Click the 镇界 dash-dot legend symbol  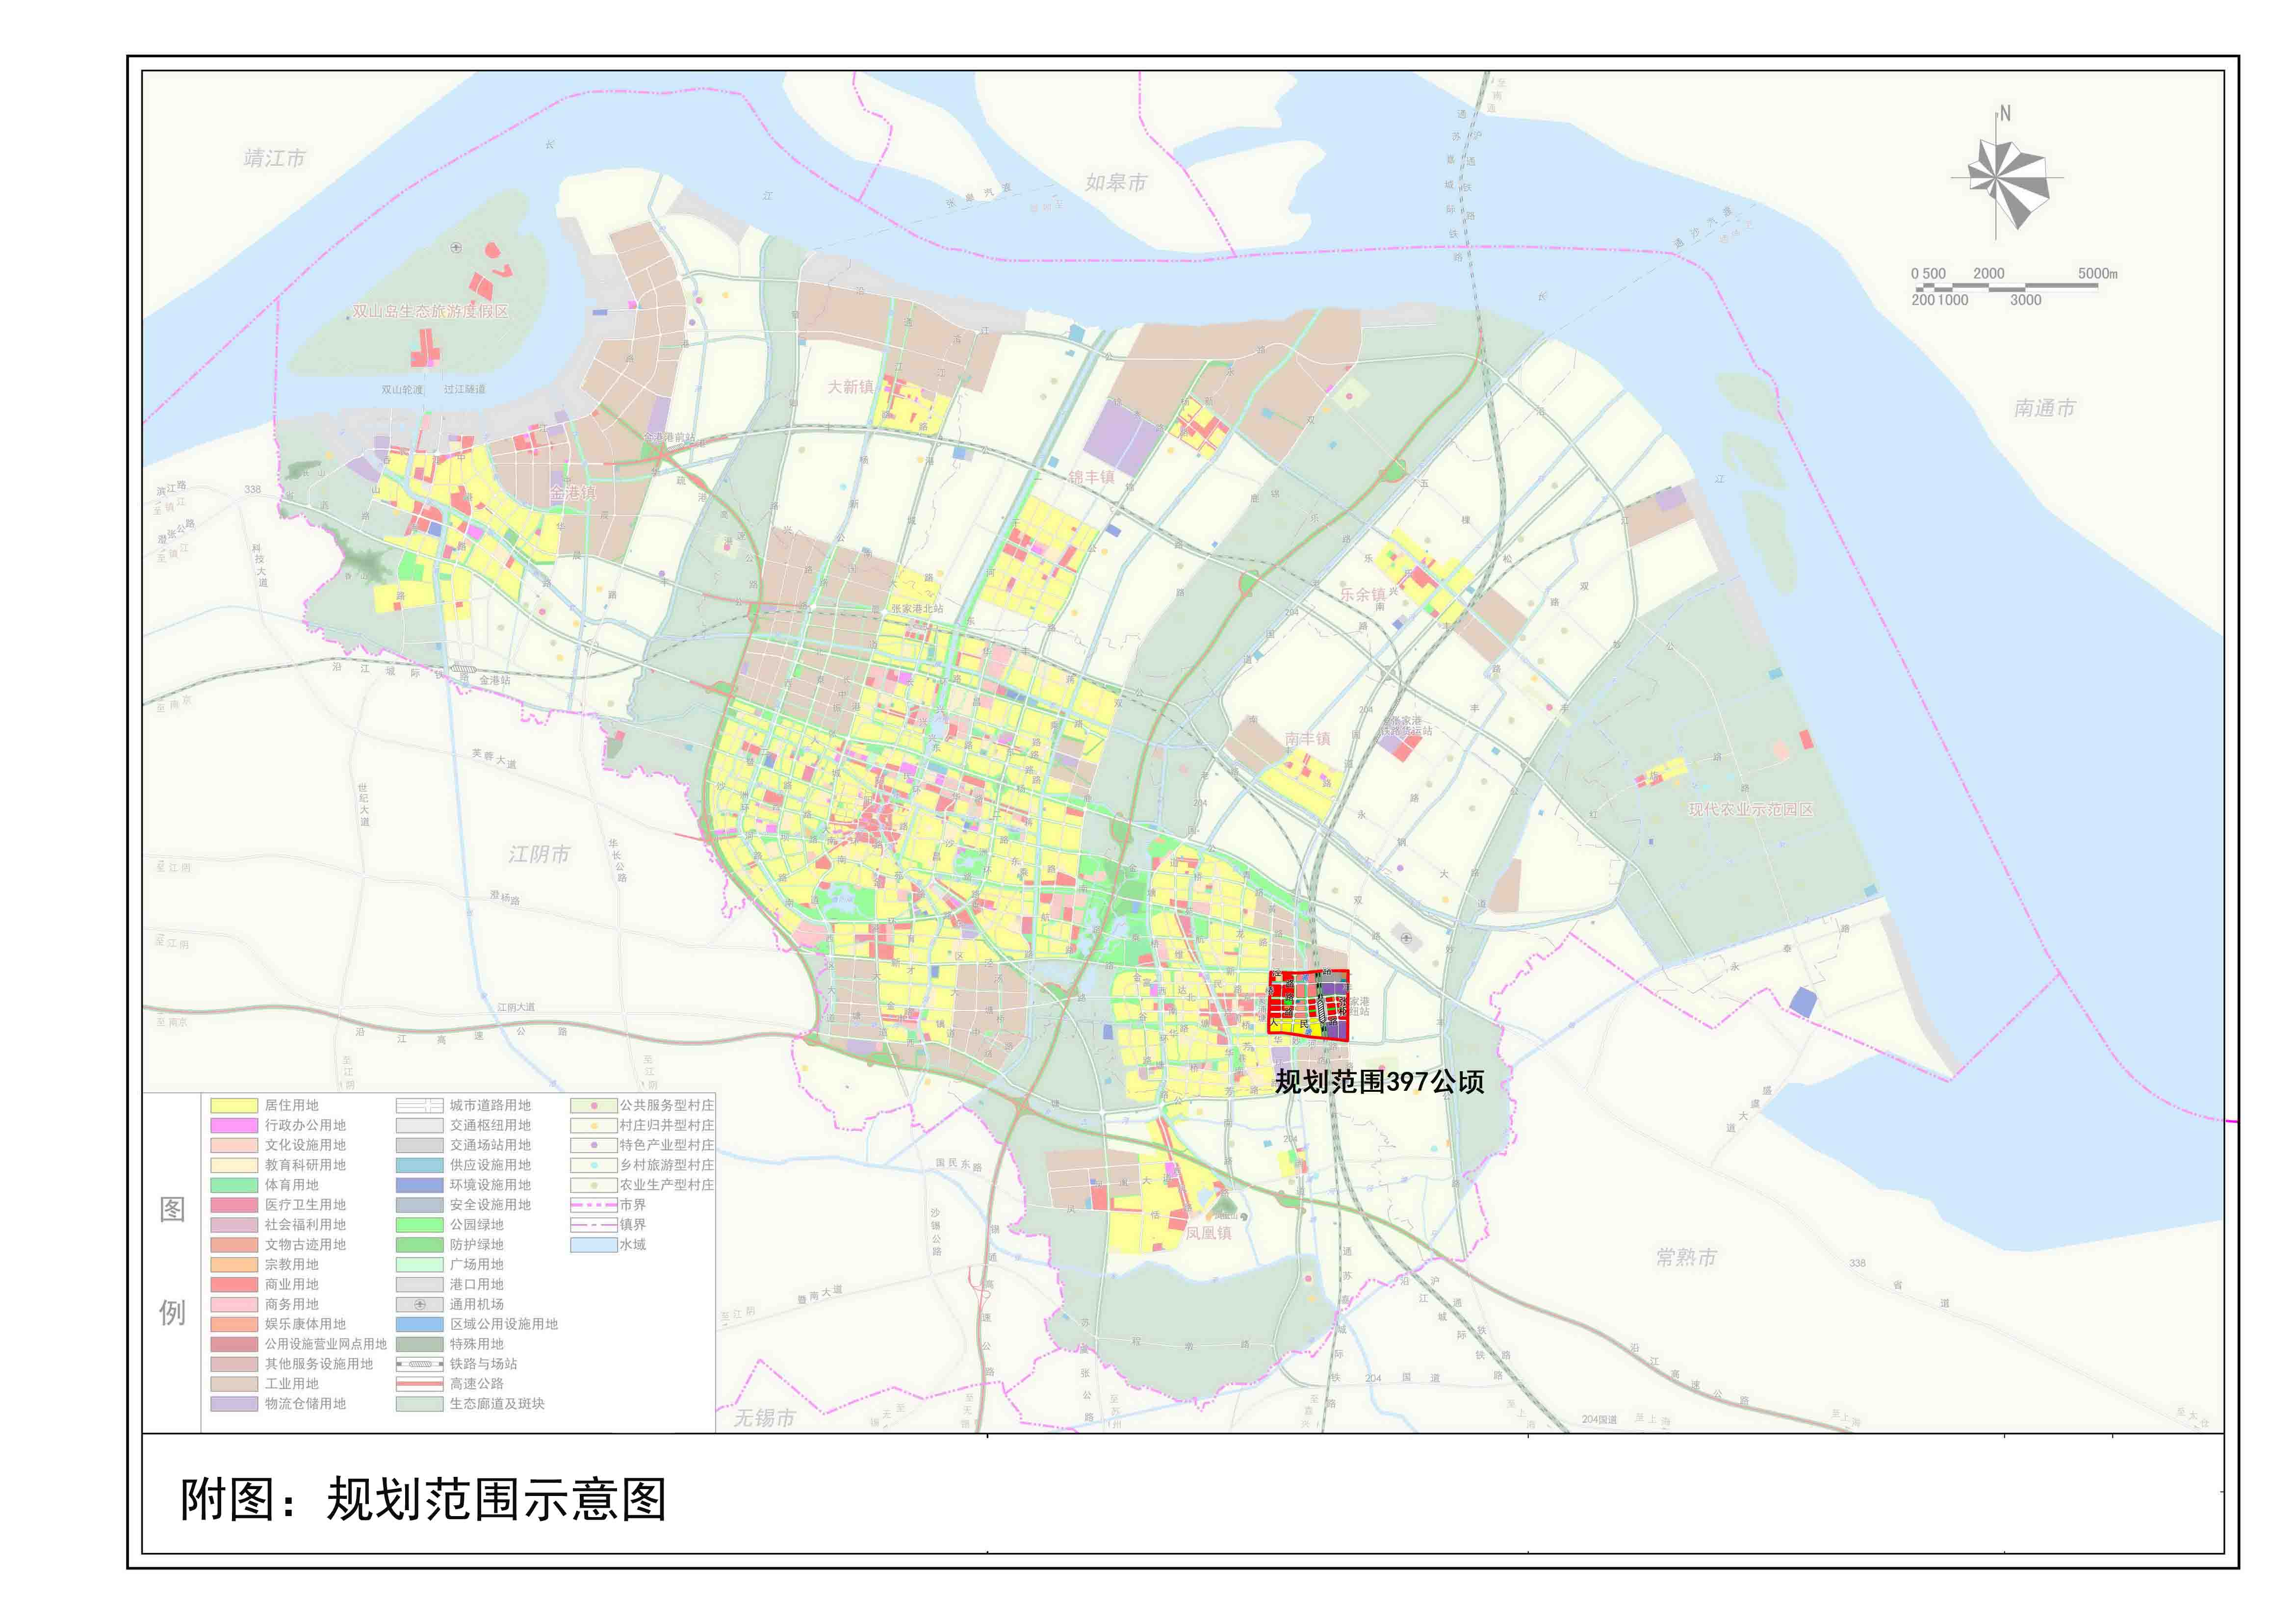tap(593, 1225)
